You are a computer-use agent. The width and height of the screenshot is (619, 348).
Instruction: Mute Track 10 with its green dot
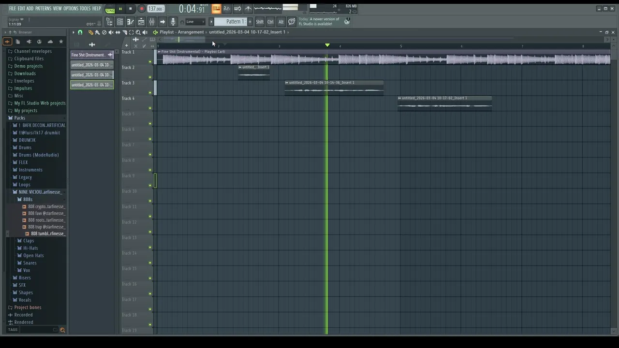pos(150,201)
